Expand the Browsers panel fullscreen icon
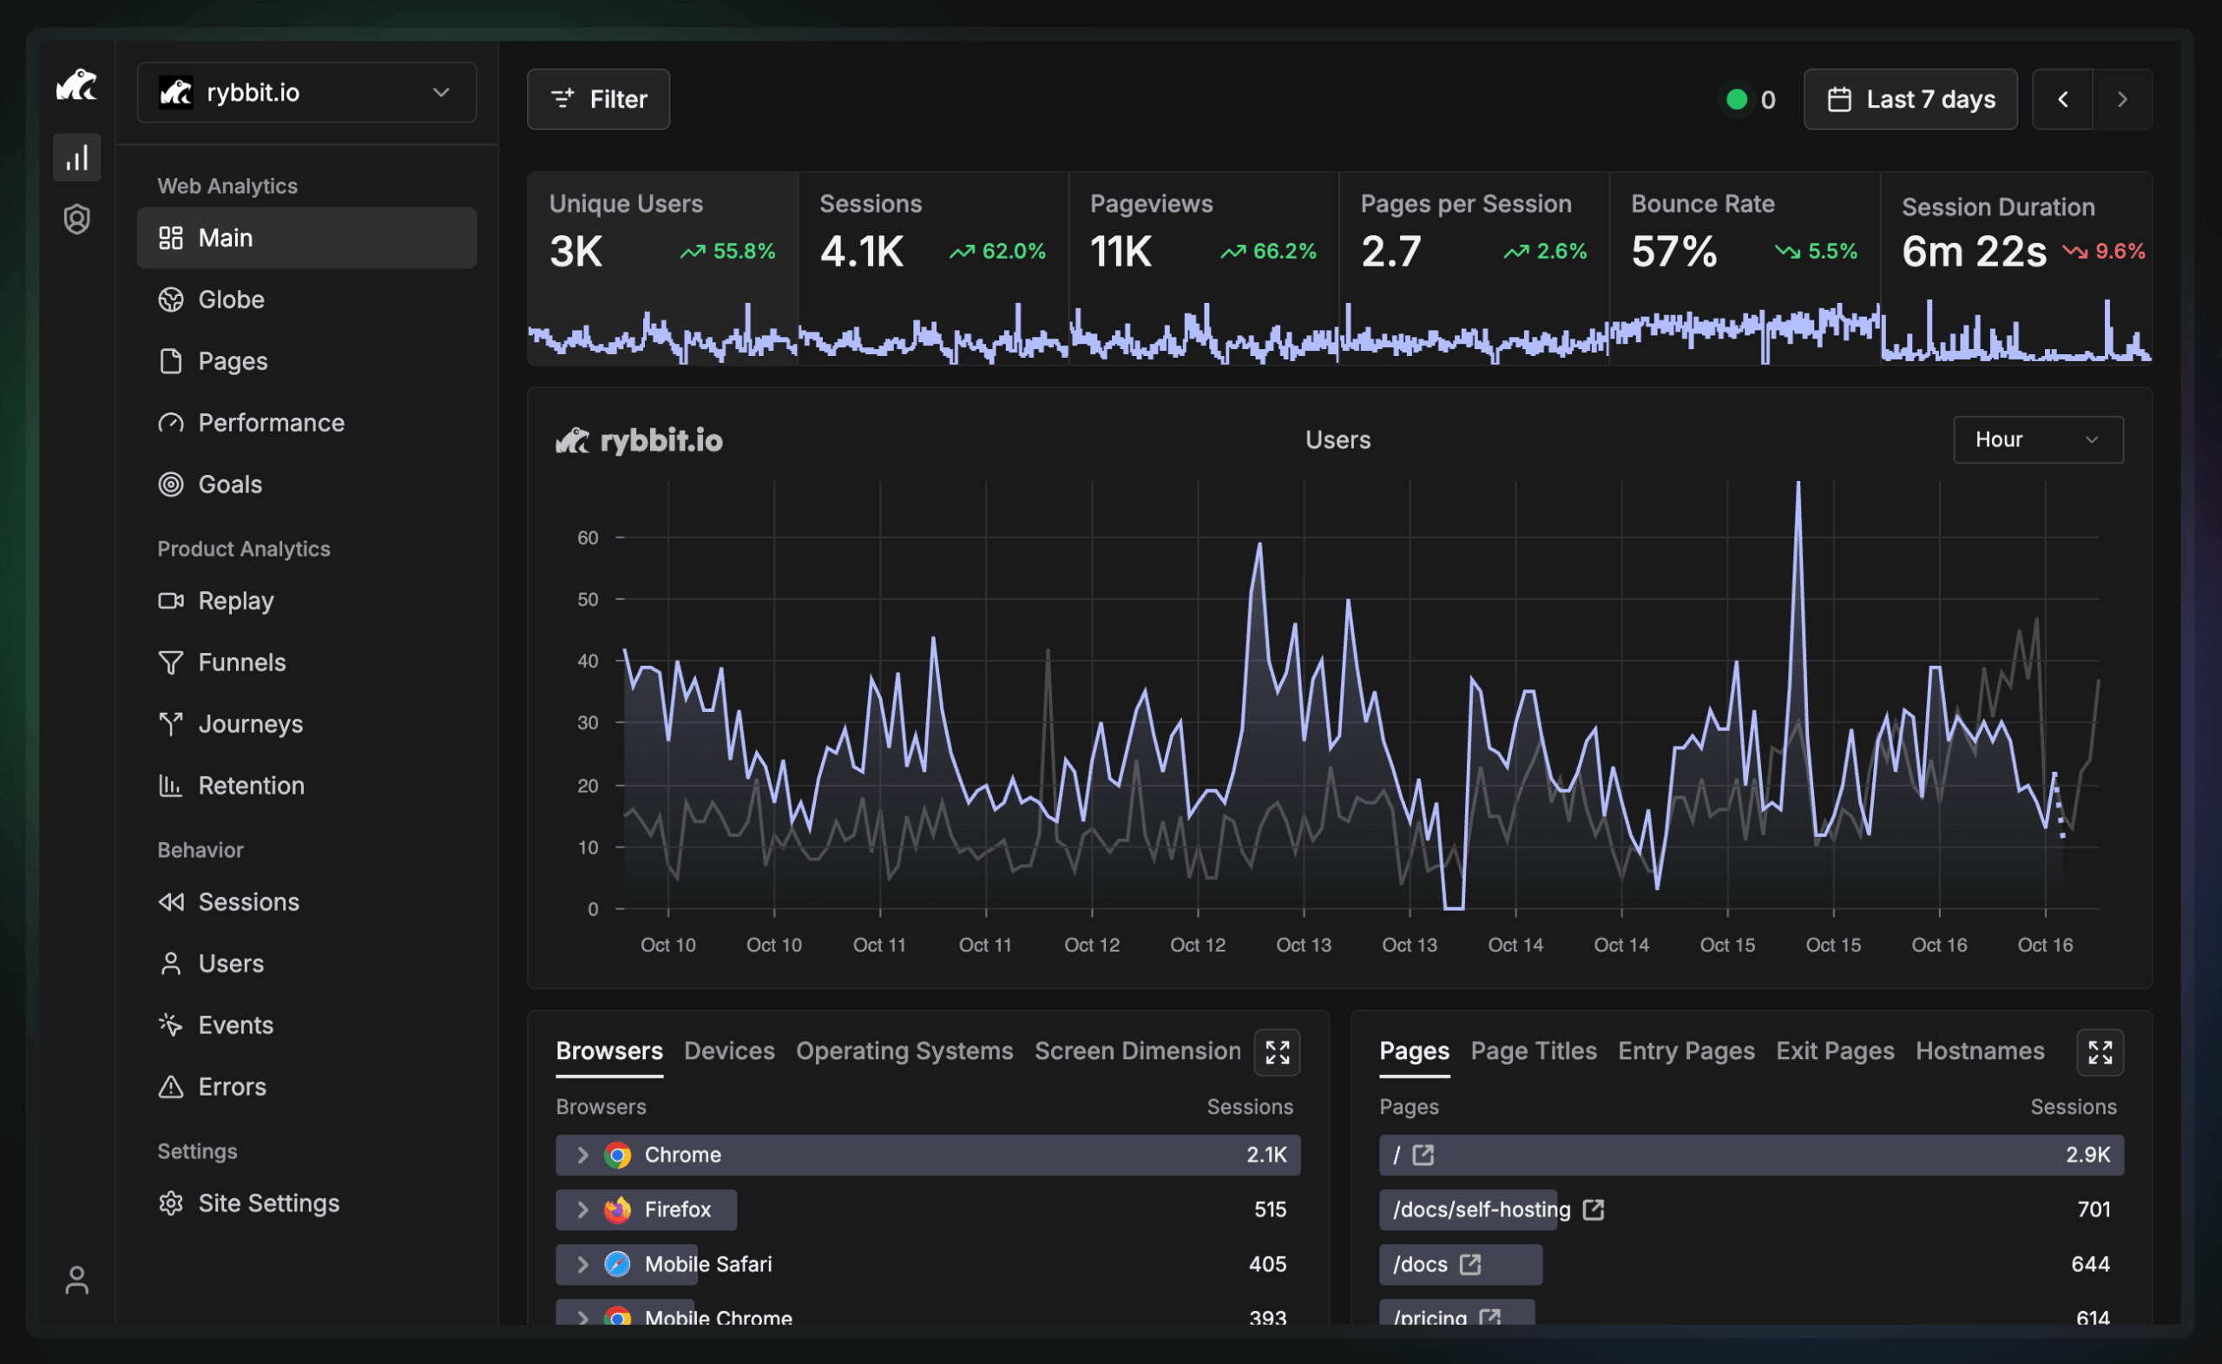This screenshot has height=1364, width=2222. (x=1277, y=1051)
